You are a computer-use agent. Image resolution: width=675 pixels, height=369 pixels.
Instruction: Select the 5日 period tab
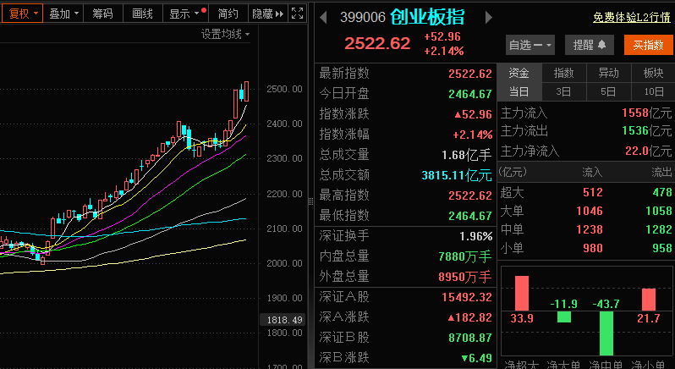coord(608,91)
